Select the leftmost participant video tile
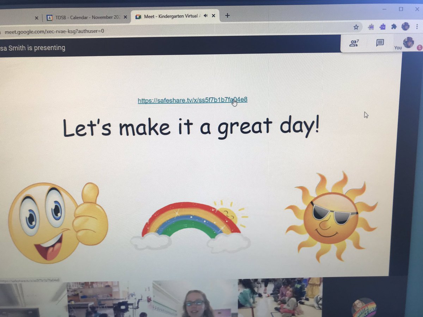Screen dimensions: 423x317 (x=33, y=300)
